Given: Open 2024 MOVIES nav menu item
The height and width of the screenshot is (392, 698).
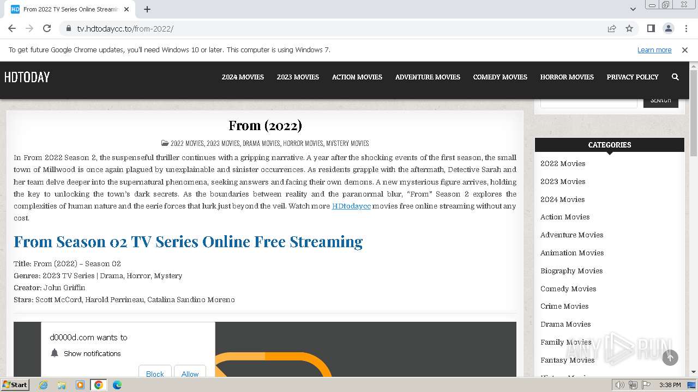Looking at the screenshot, I should click(243, 77).
